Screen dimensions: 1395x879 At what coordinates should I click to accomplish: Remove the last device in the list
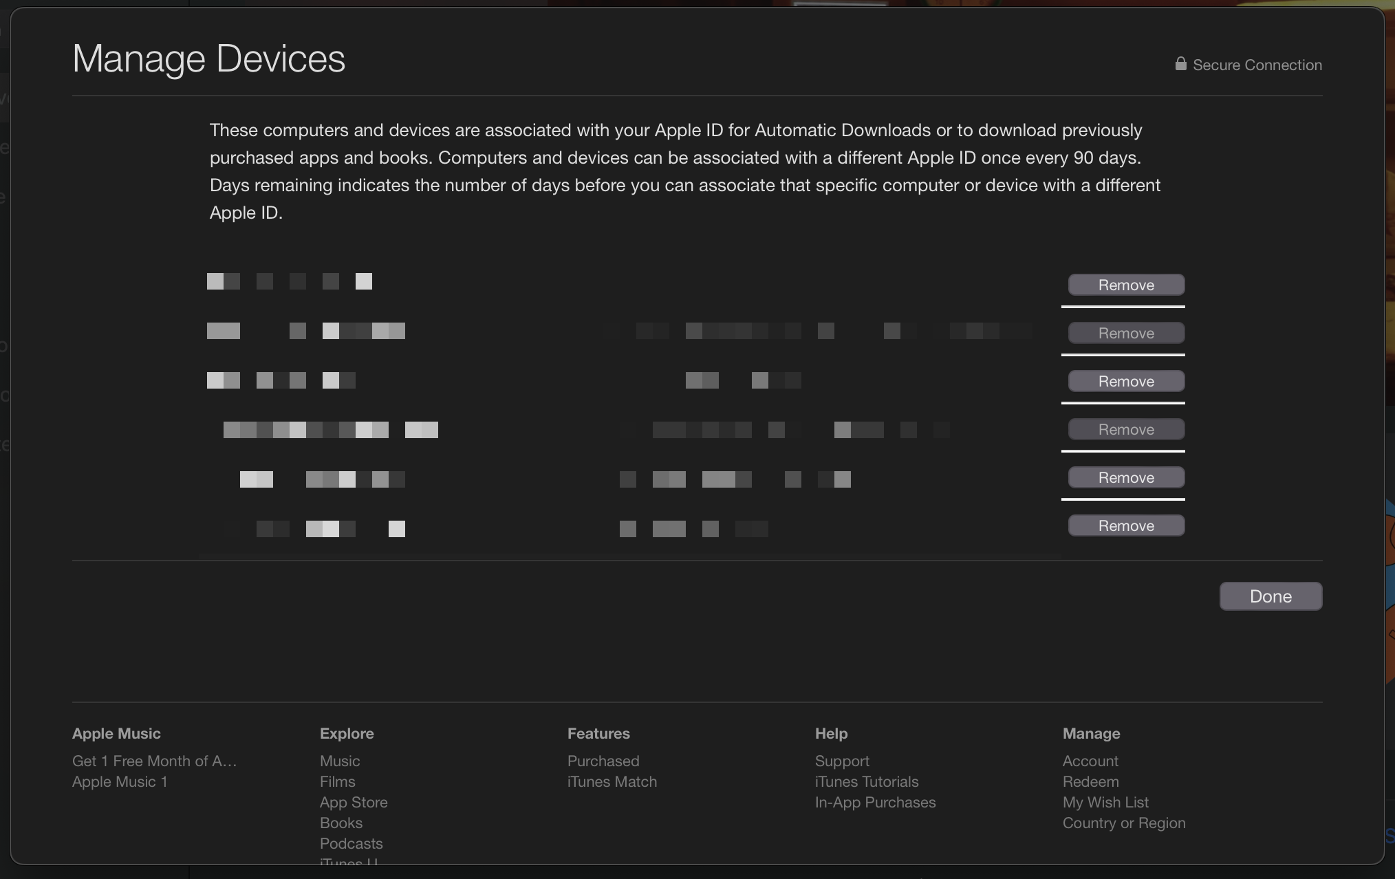(x=1126, y=525)
